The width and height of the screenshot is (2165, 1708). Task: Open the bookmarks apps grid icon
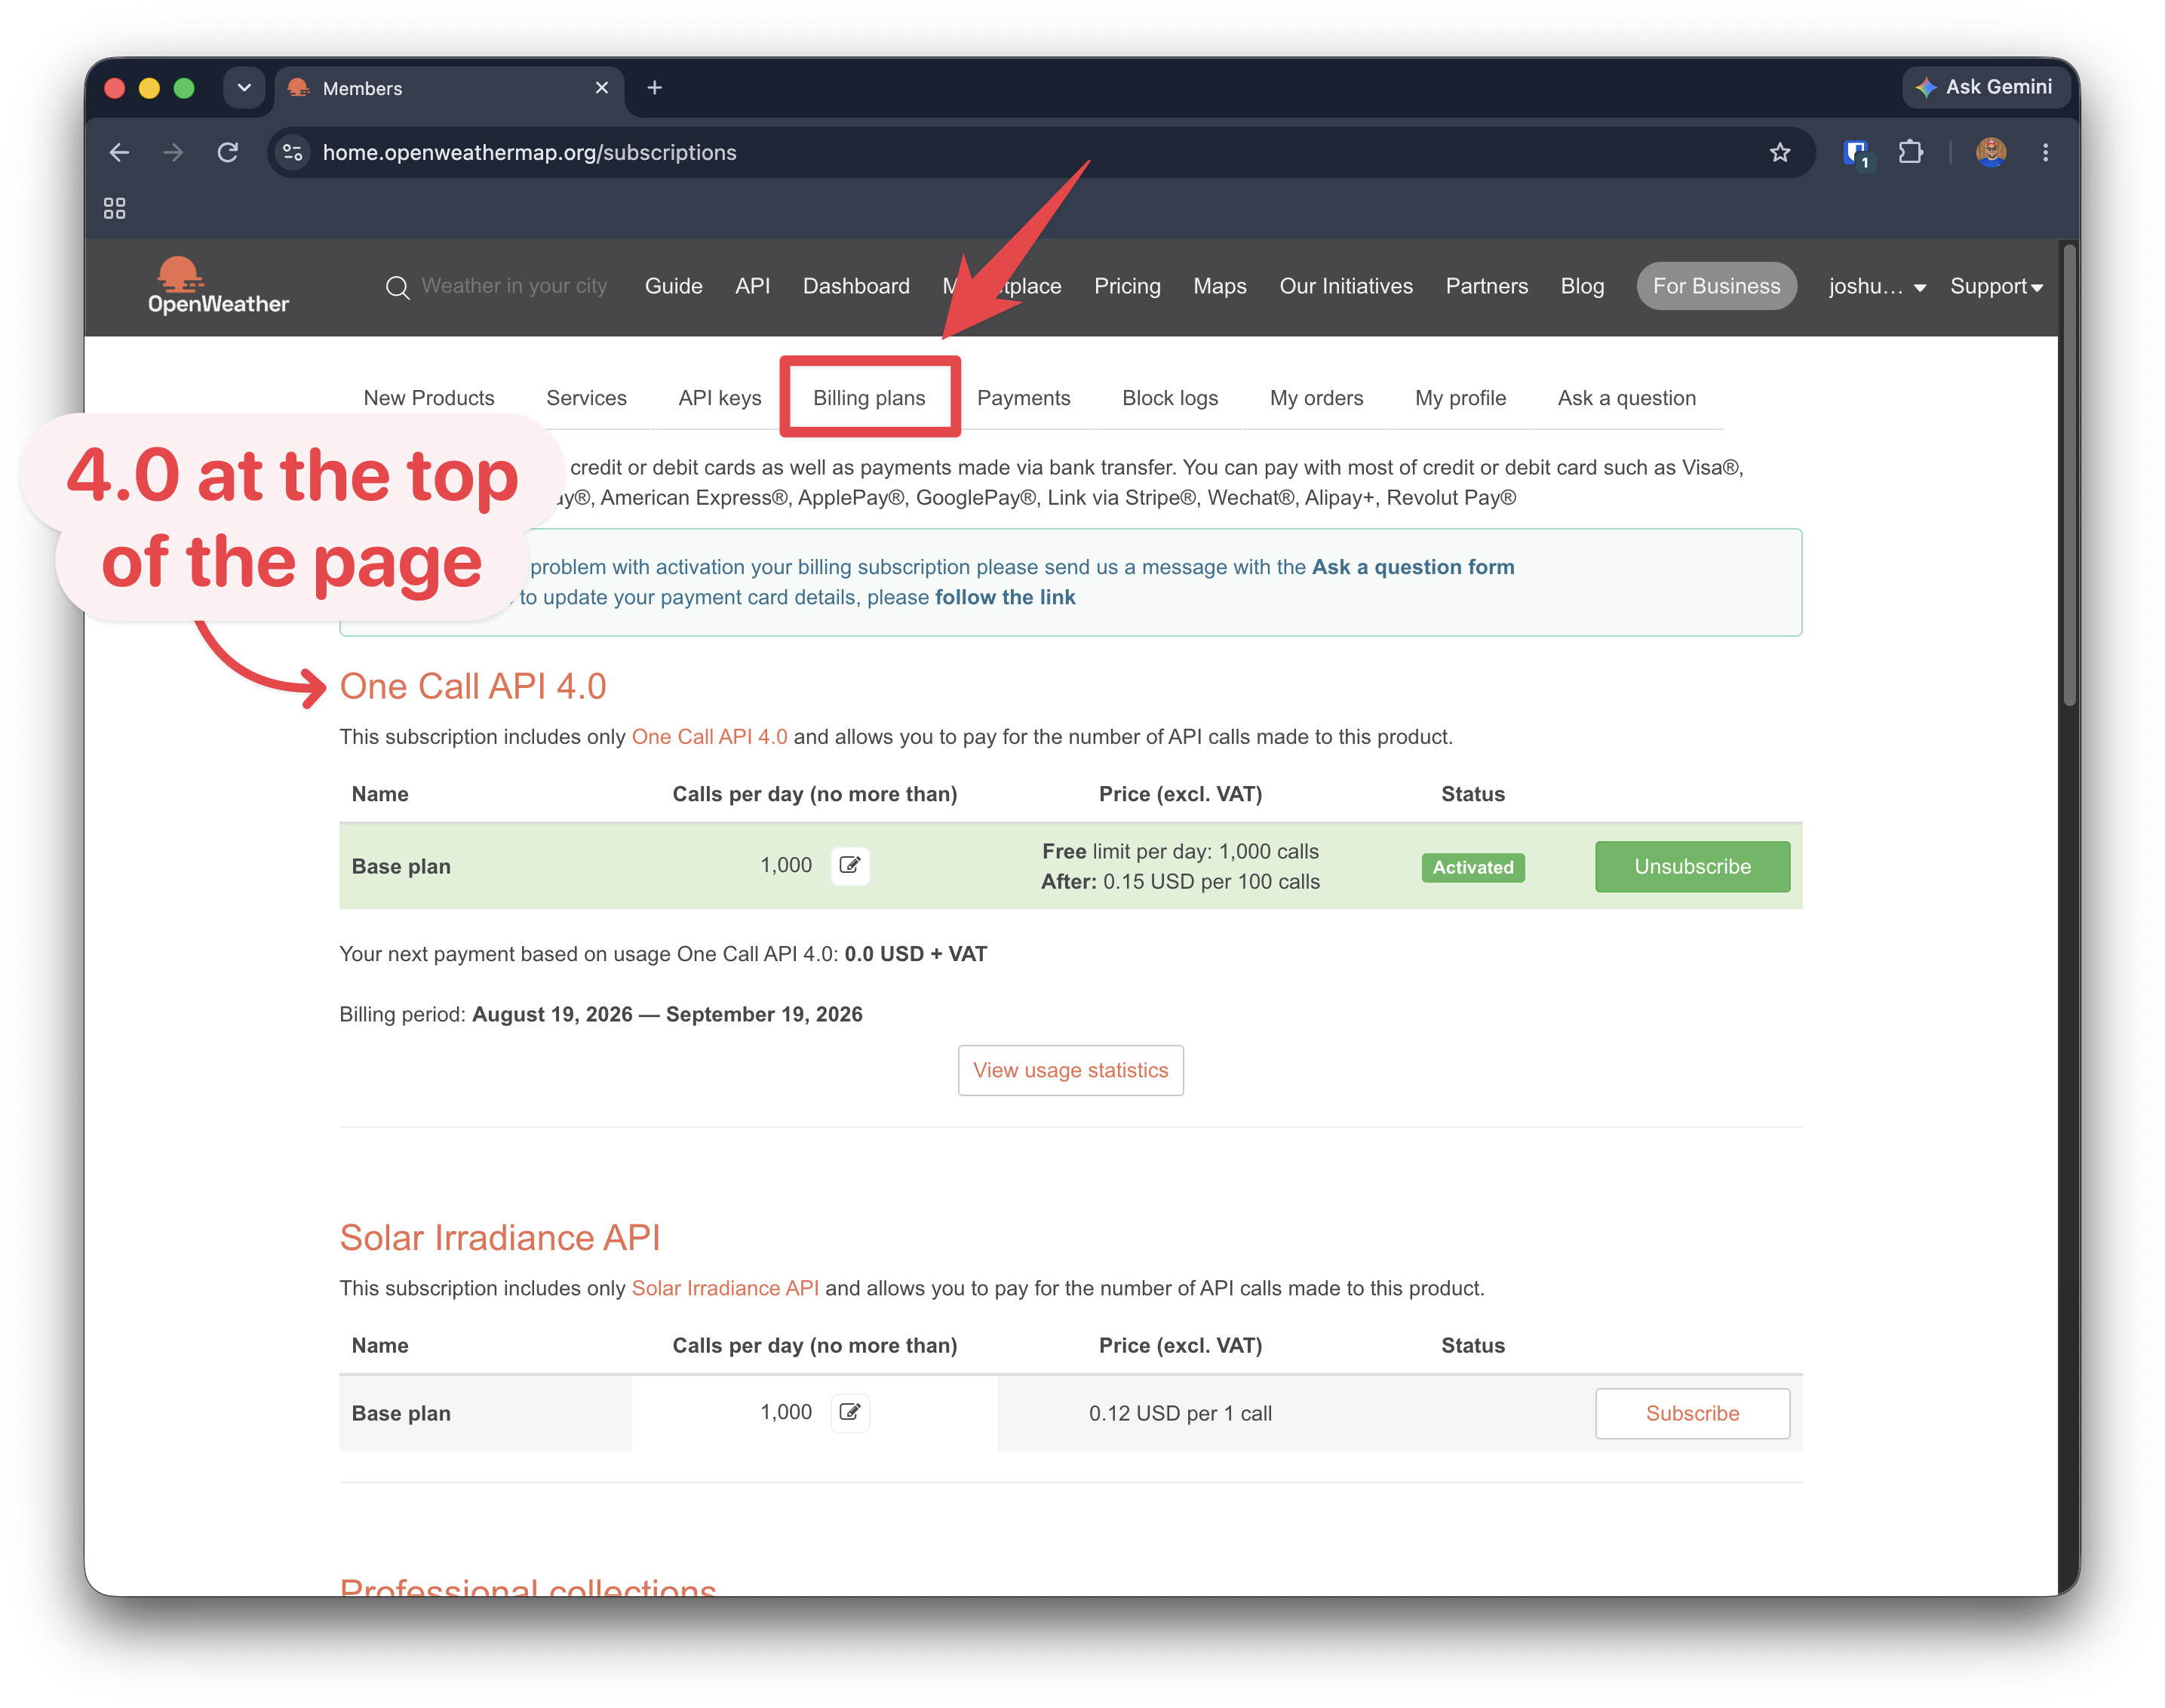tap(115, 208)
